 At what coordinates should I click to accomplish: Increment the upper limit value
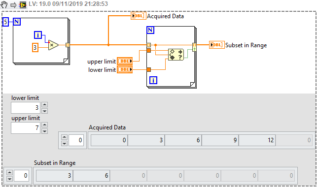pos(44,125)
